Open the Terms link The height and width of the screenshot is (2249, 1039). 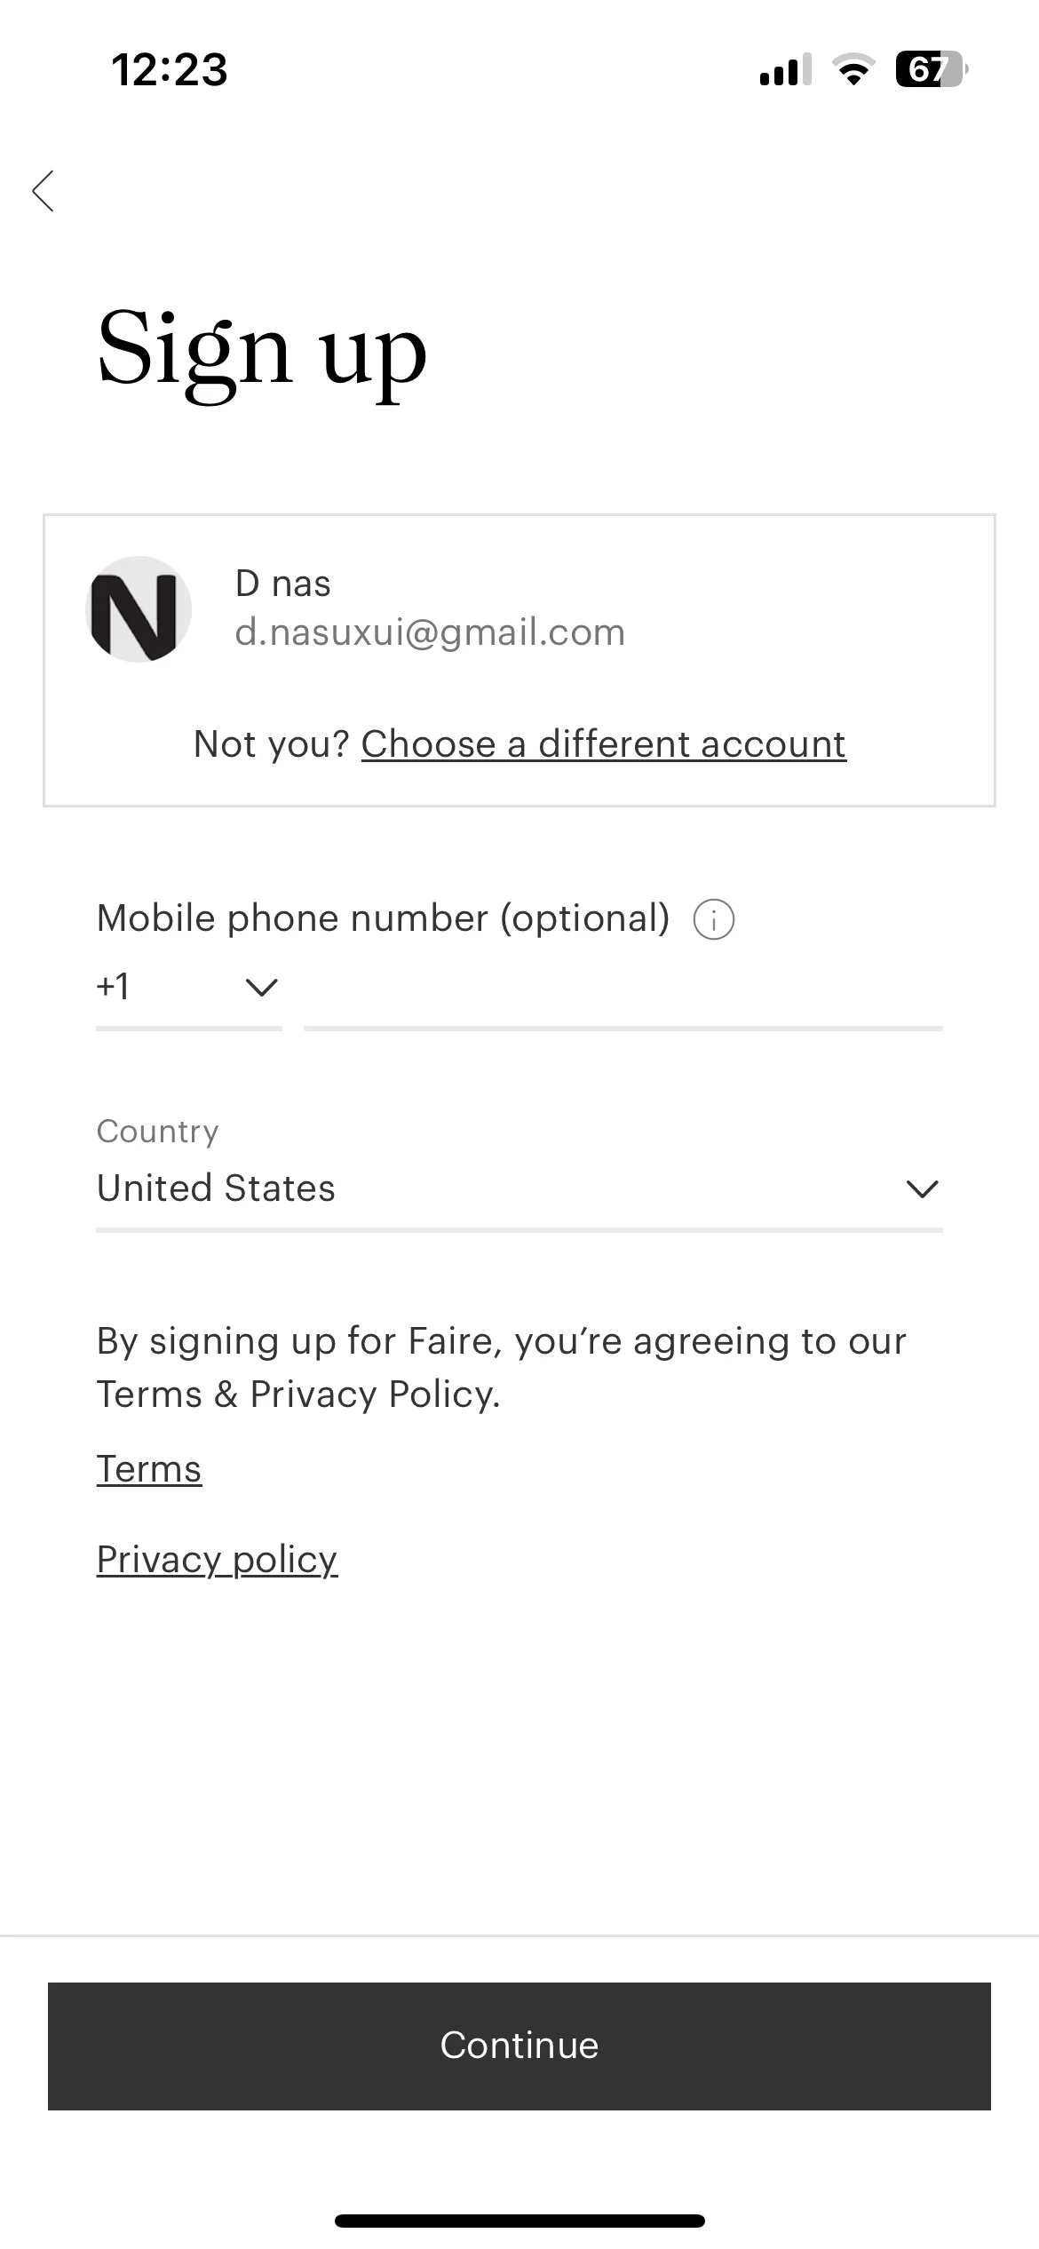(149, 1469)
